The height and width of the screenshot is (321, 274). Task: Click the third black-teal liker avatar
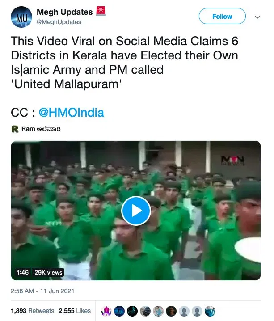coord(133,311)
